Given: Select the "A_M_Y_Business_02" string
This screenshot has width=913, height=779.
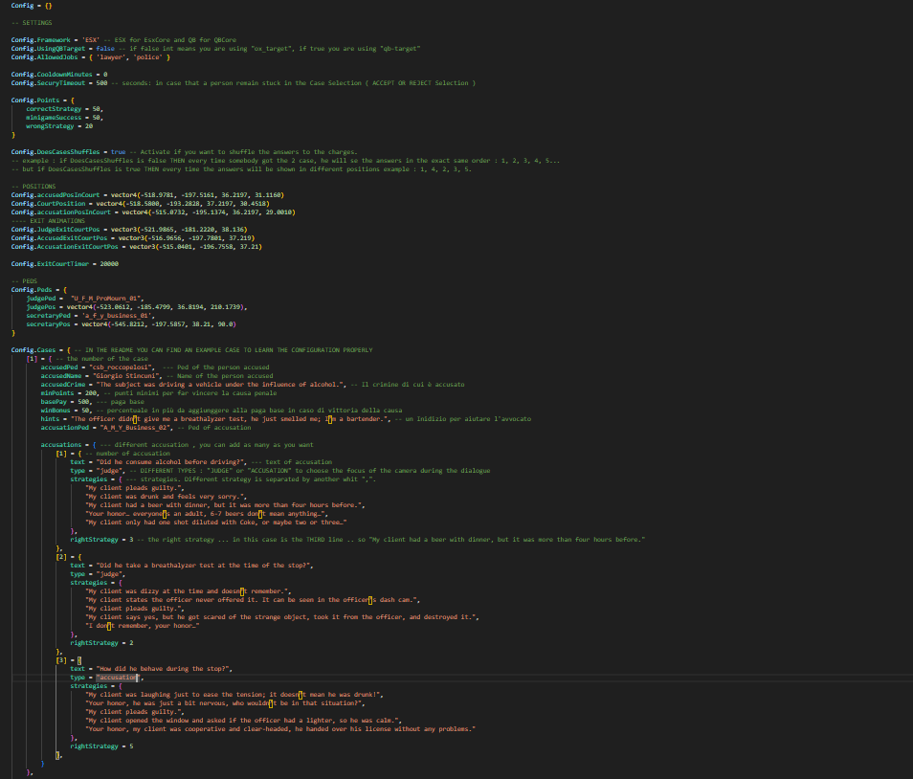Looking at the screenshot, I should tap(137, 428).
